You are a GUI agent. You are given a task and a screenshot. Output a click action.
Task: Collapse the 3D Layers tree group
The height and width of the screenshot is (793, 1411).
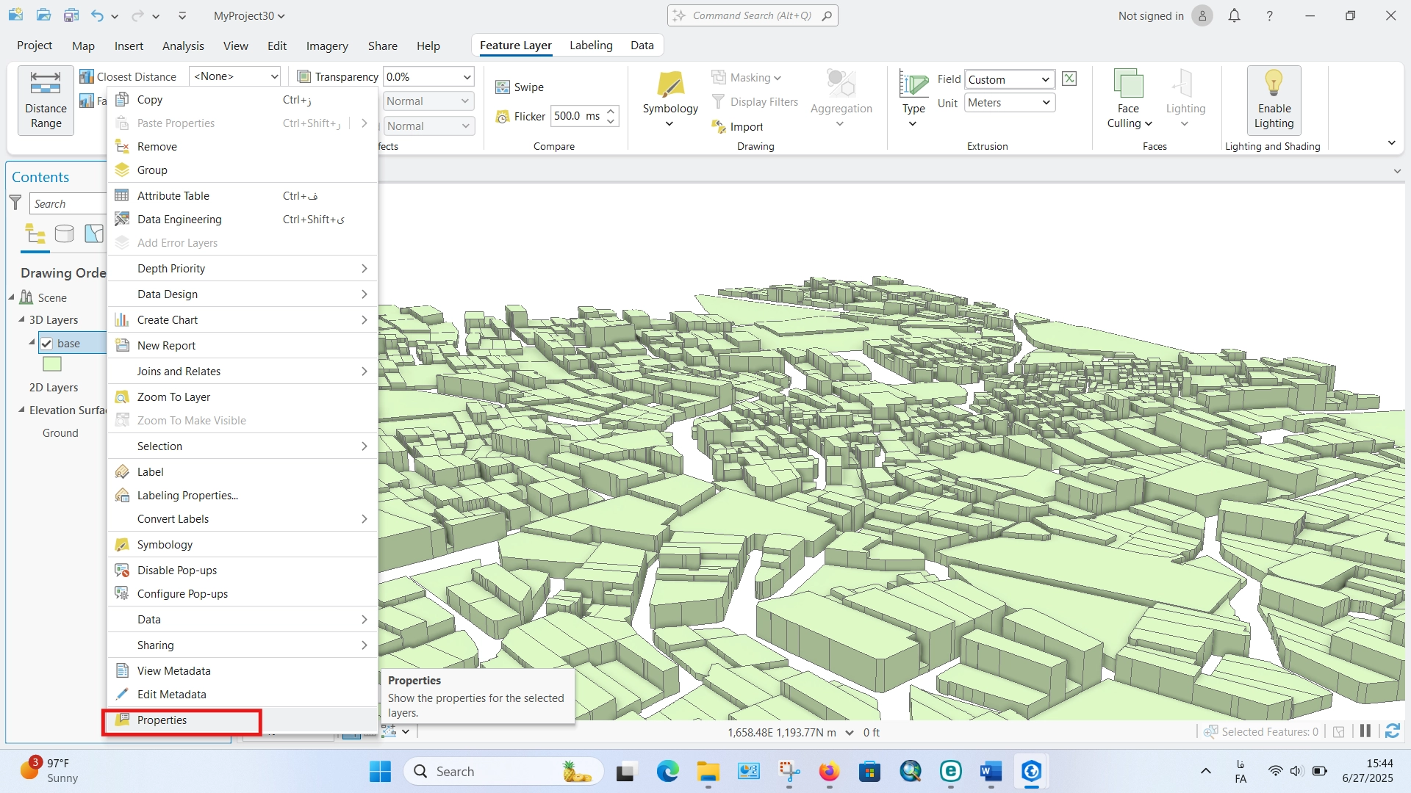pos(21,319)
